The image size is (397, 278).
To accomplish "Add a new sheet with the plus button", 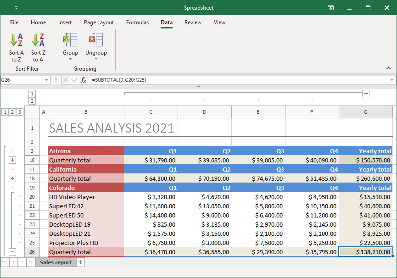I will pyautogui.click(x=80, y=262).
